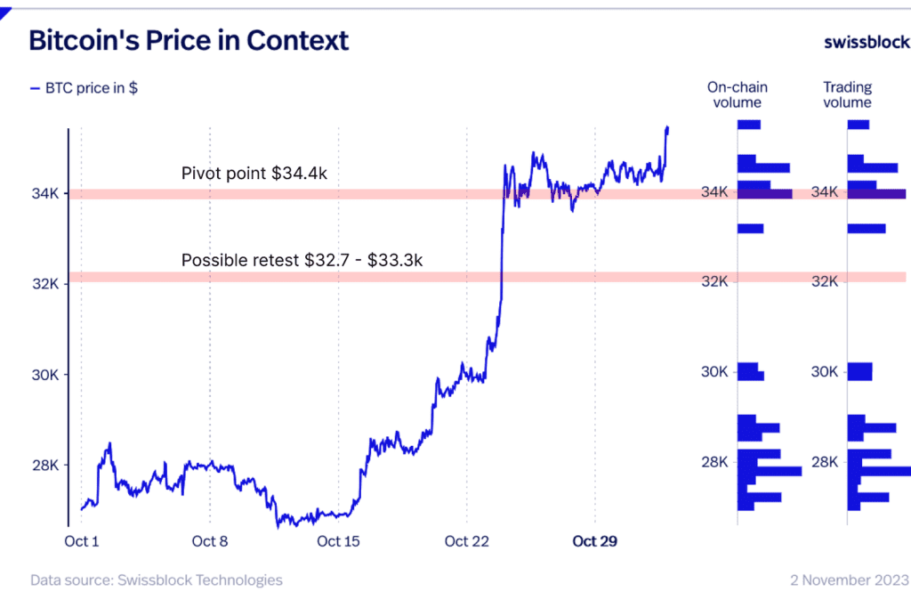911x608 pixels.
Task: Click the pink pivot band on the price chart
Action: 267,193
